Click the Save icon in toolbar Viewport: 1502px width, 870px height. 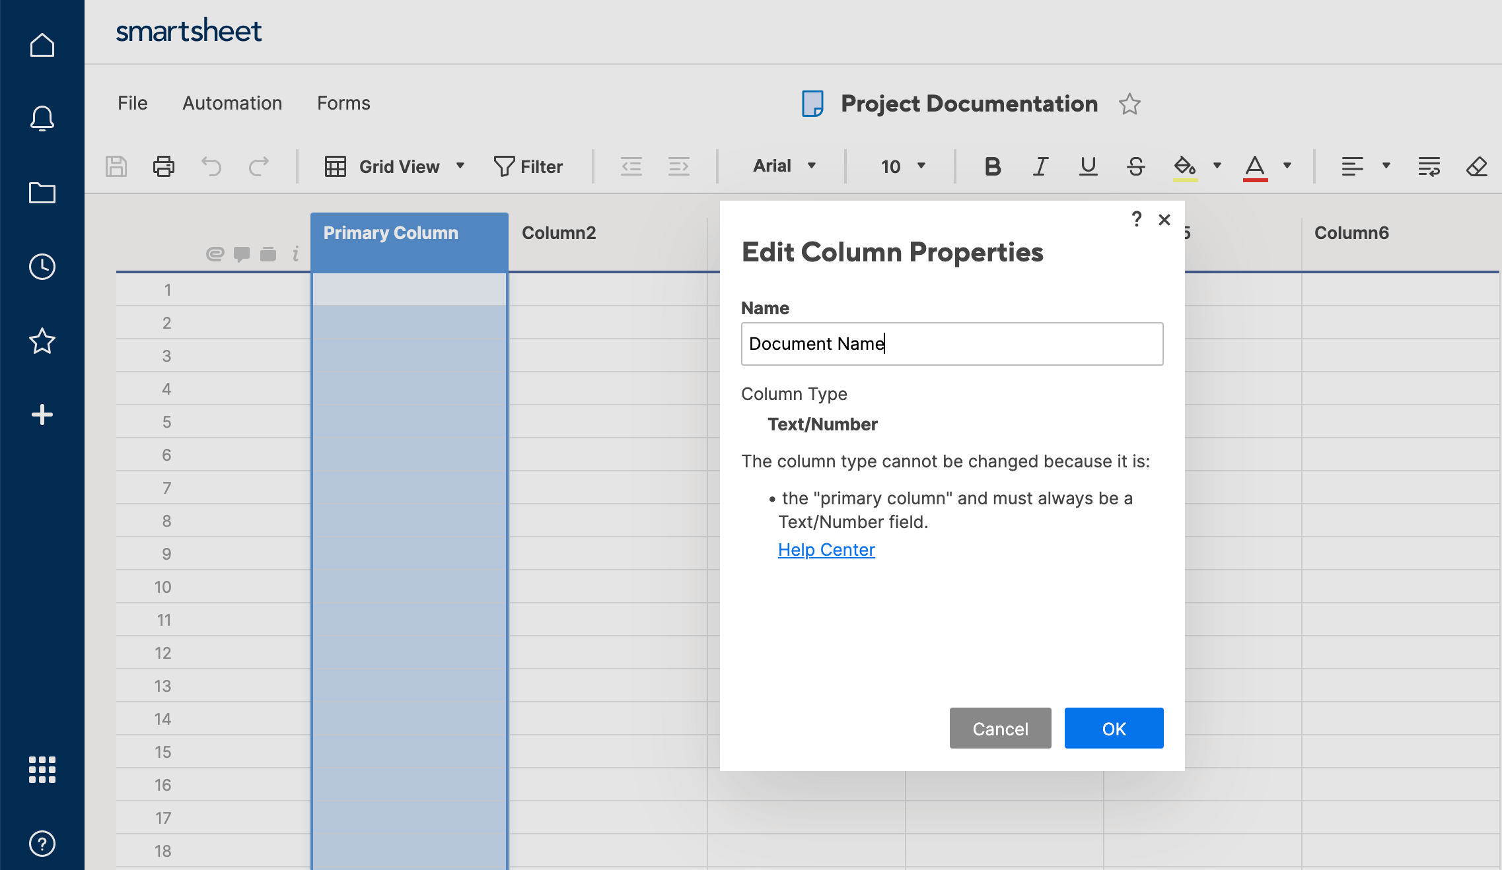click(x=117, y=166)
